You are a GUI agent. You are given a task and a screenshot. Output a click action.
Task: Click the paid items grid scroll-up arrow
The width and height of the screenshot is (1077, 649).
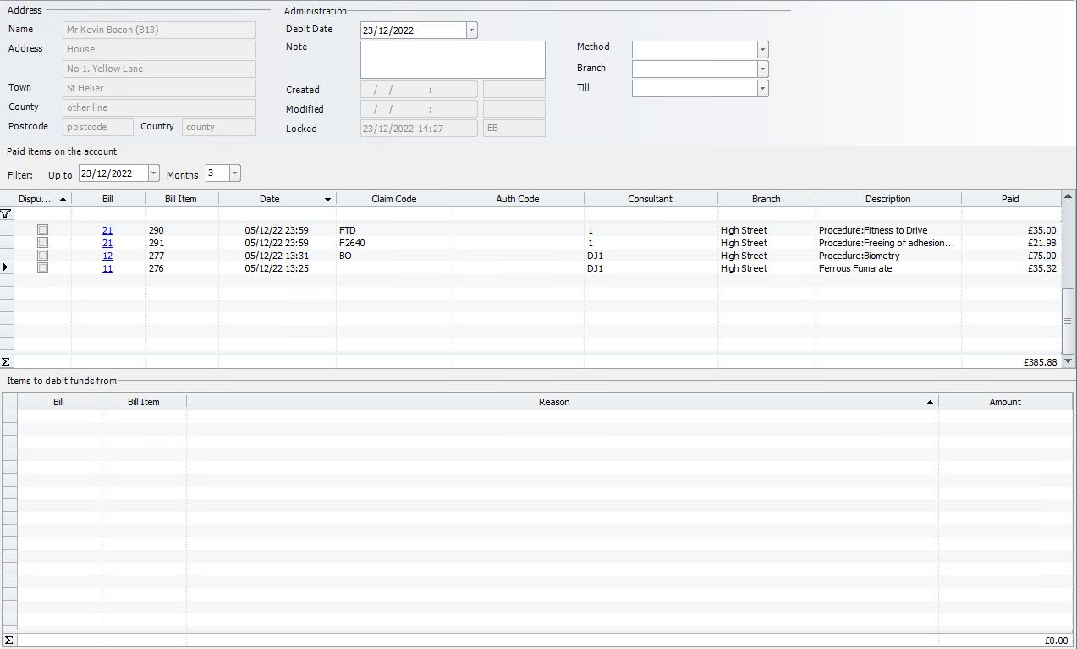1068,197
